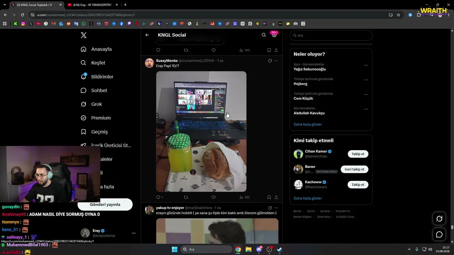
Task: Switch to the Eray - KF YEMEKSEPETİNİ tab
Action: [92, 5]
